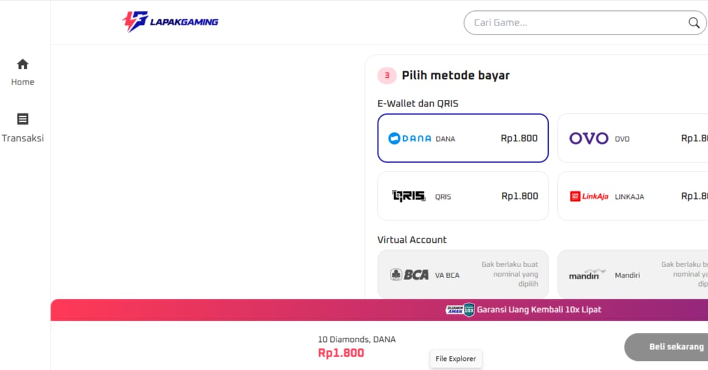The height and width of the screenshot is (370, 708).
Task: Click the search magnifier icon
Action: pos(694,23)
